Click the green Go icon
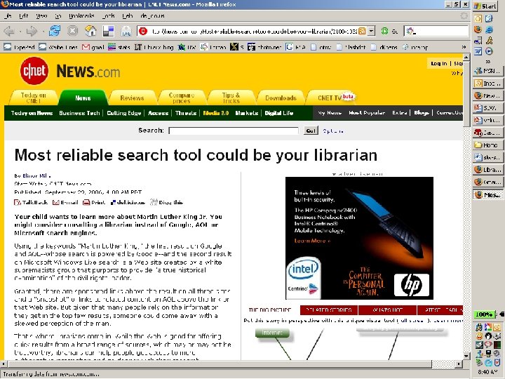 pos(384,31)
